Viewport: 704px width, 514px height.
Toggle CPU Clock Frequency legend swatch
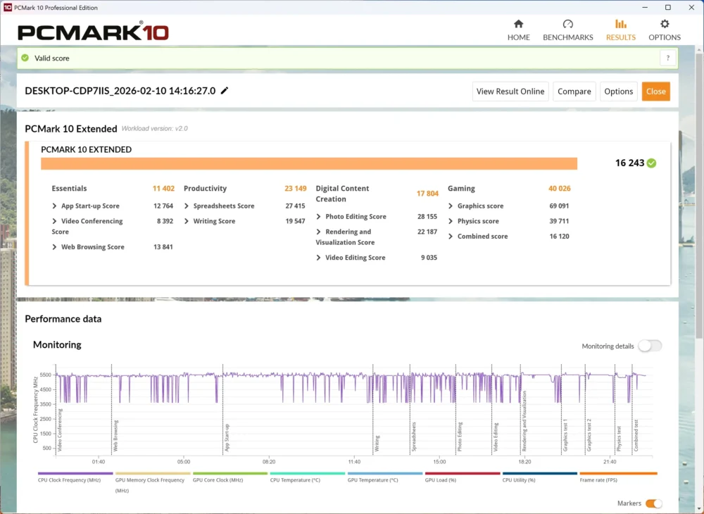click(75, 473)
